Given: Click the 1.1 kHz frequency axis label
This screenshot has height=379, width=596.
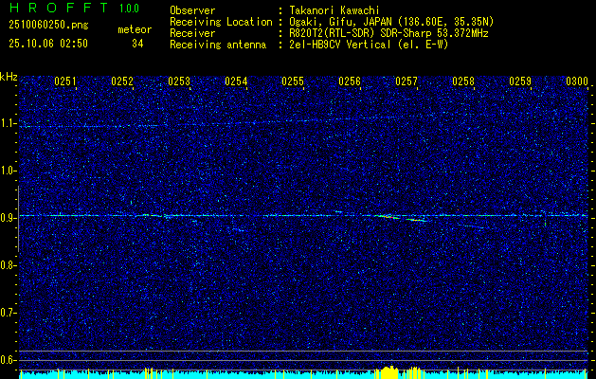Looking at the screenshot, I should pyautogui.click(x=9, y=123).
